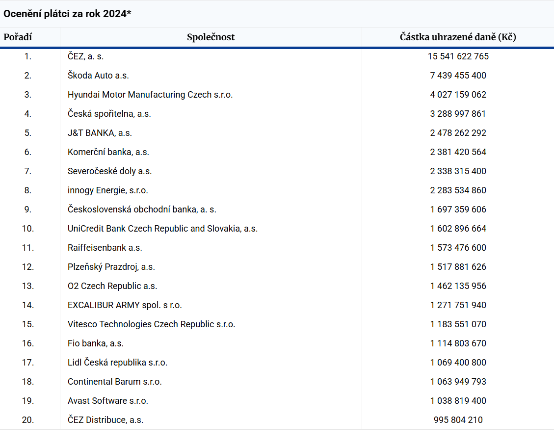Click rank number '2.' in Pořadí column
554x445 pixels.
point(28,76)
